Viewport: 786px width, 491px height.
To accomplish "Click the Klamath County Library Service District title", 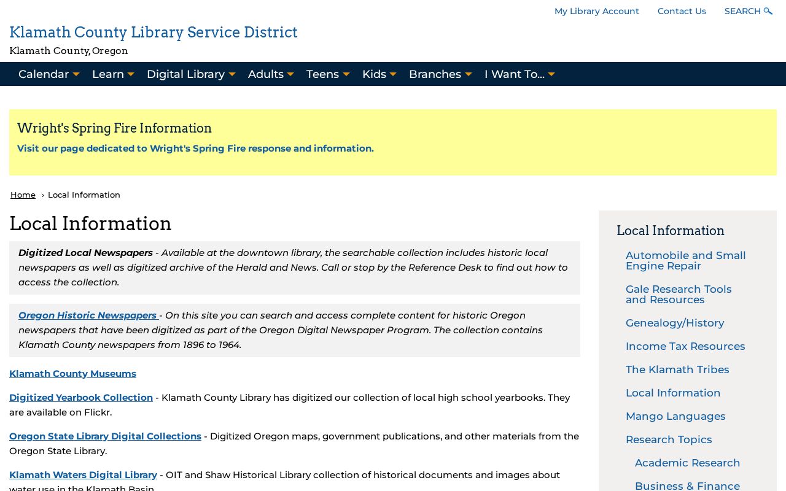I will 154,32.
